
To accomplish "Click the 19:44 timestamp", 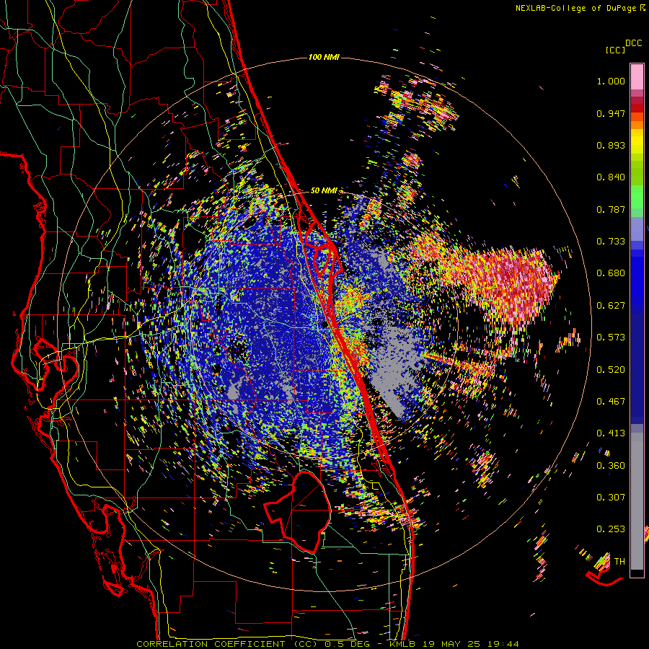I will (503, 644).
